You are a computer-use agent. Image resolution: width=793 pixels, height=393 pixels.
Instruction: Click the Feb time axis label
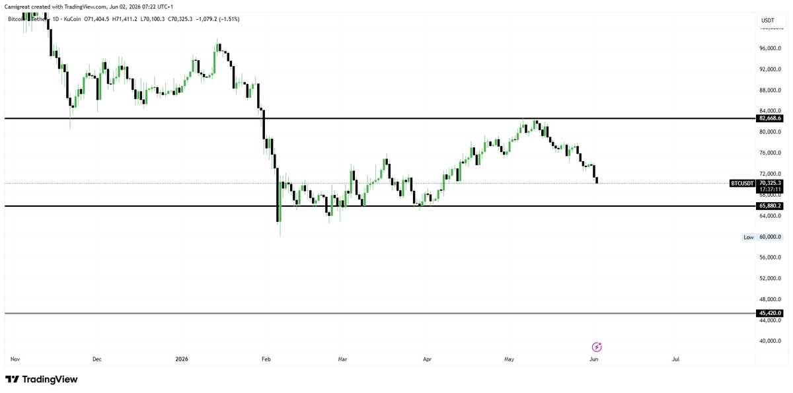point(266,359)
